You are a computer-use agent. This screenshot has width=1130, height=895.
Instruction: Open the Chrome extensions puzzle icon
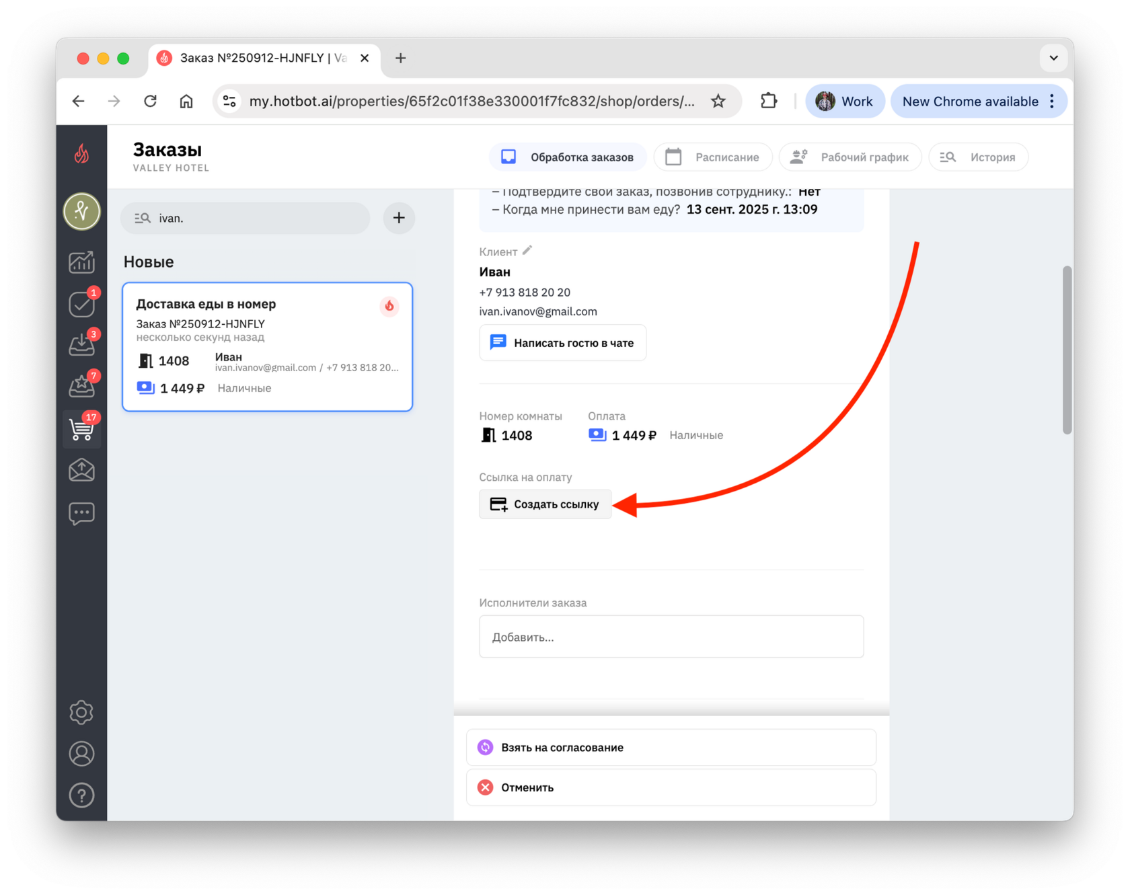click(x=769, y=101)
